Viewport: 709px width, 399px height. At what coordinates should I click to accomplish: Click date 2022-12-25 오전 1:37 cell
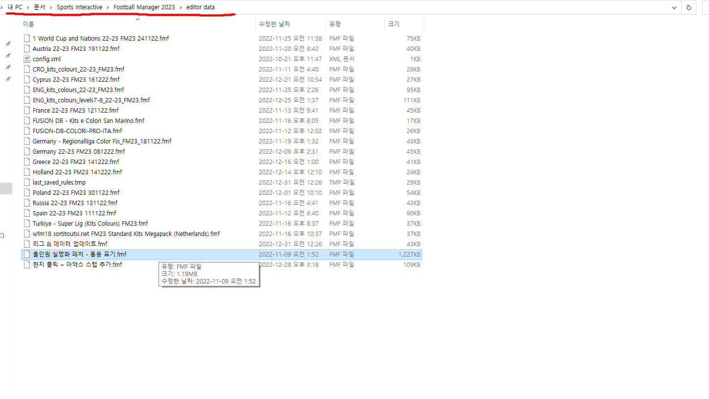289,100
